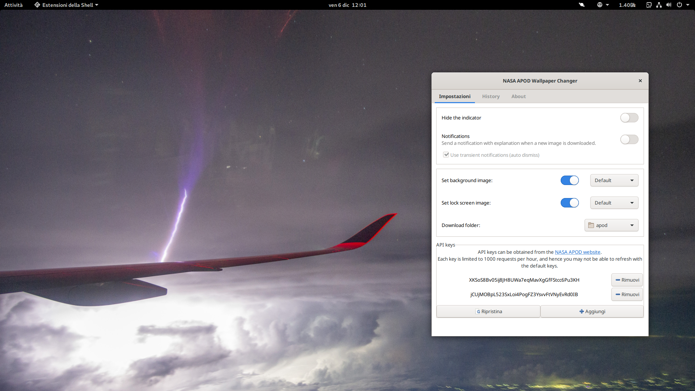Click the Aggiungi button
This screenshot has height=391, width=695.
(x=592, y=311)
